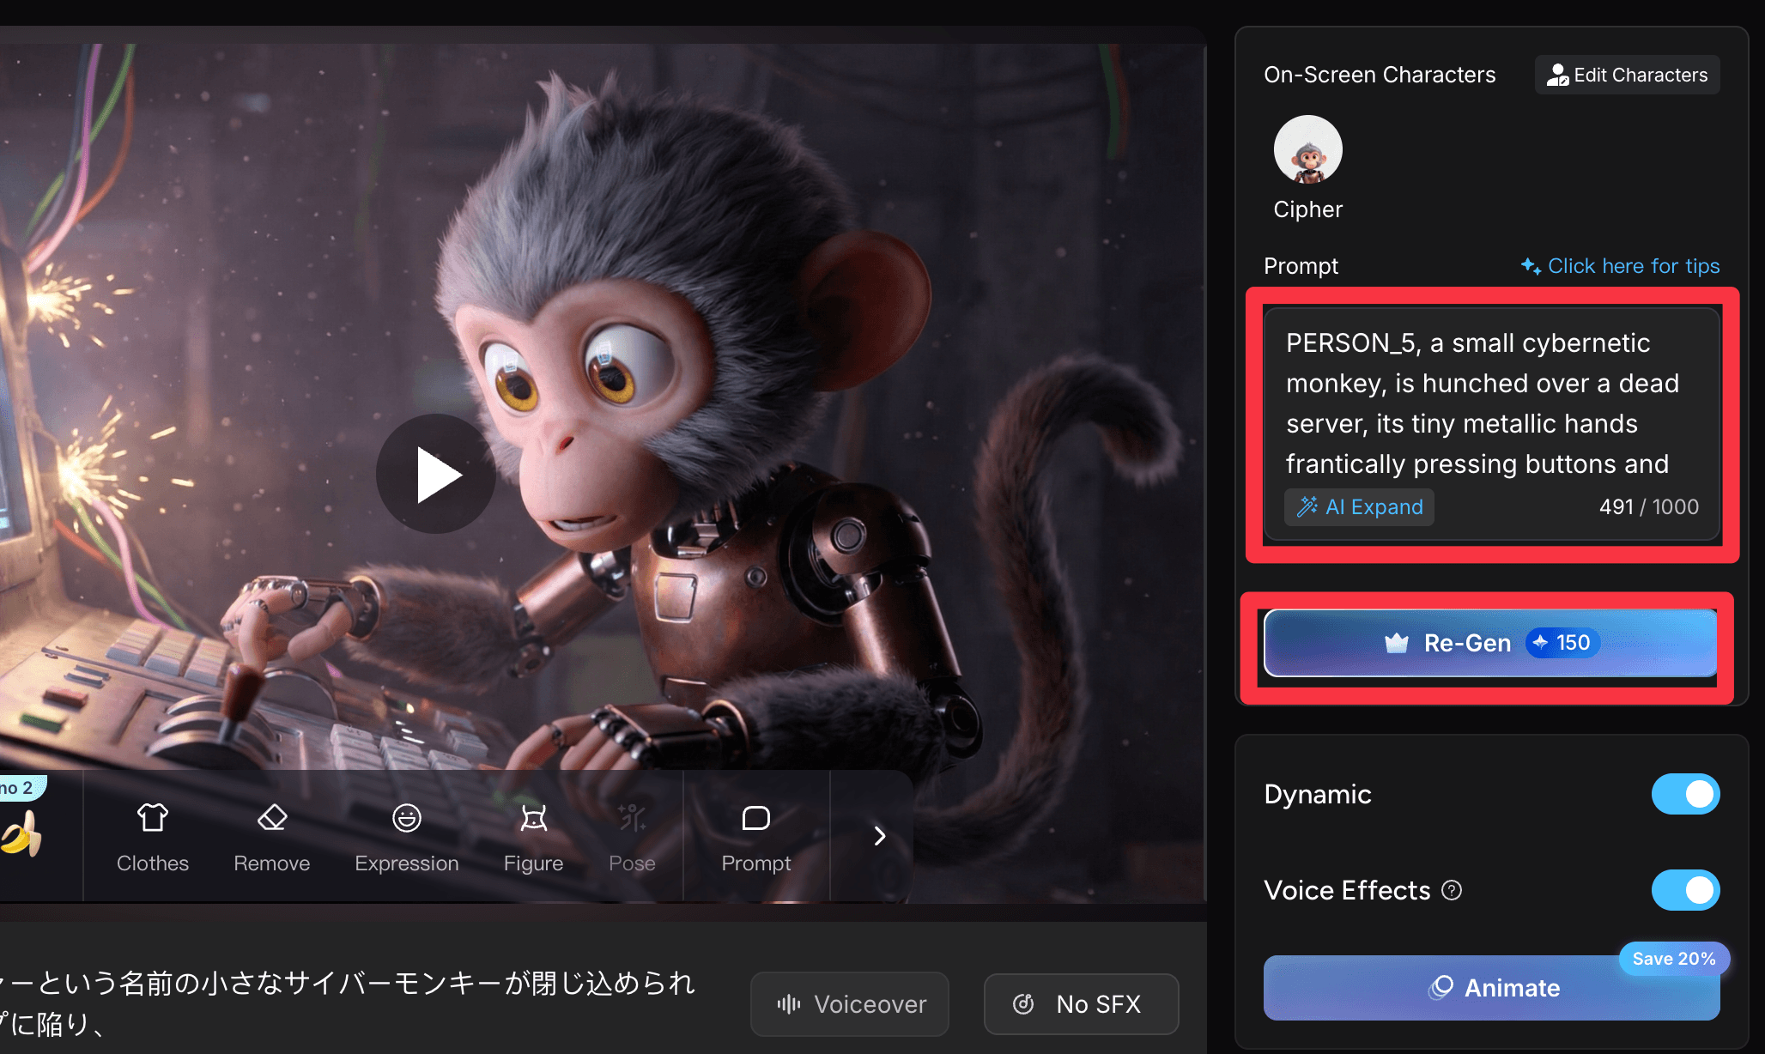Open the Expression tool
The height and width of the screenshot is (1054, 1765).
(406, 837)
